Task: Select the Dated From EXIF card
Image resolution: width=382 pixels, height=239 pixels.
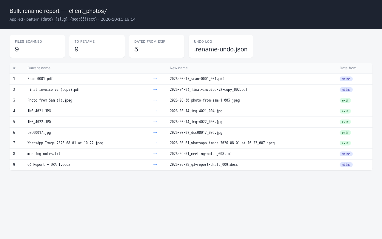Action: pos(157,46)
